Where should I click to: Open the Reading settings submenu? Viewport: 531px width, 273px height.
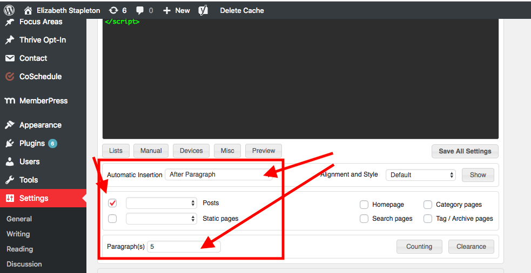pos(19,249)
